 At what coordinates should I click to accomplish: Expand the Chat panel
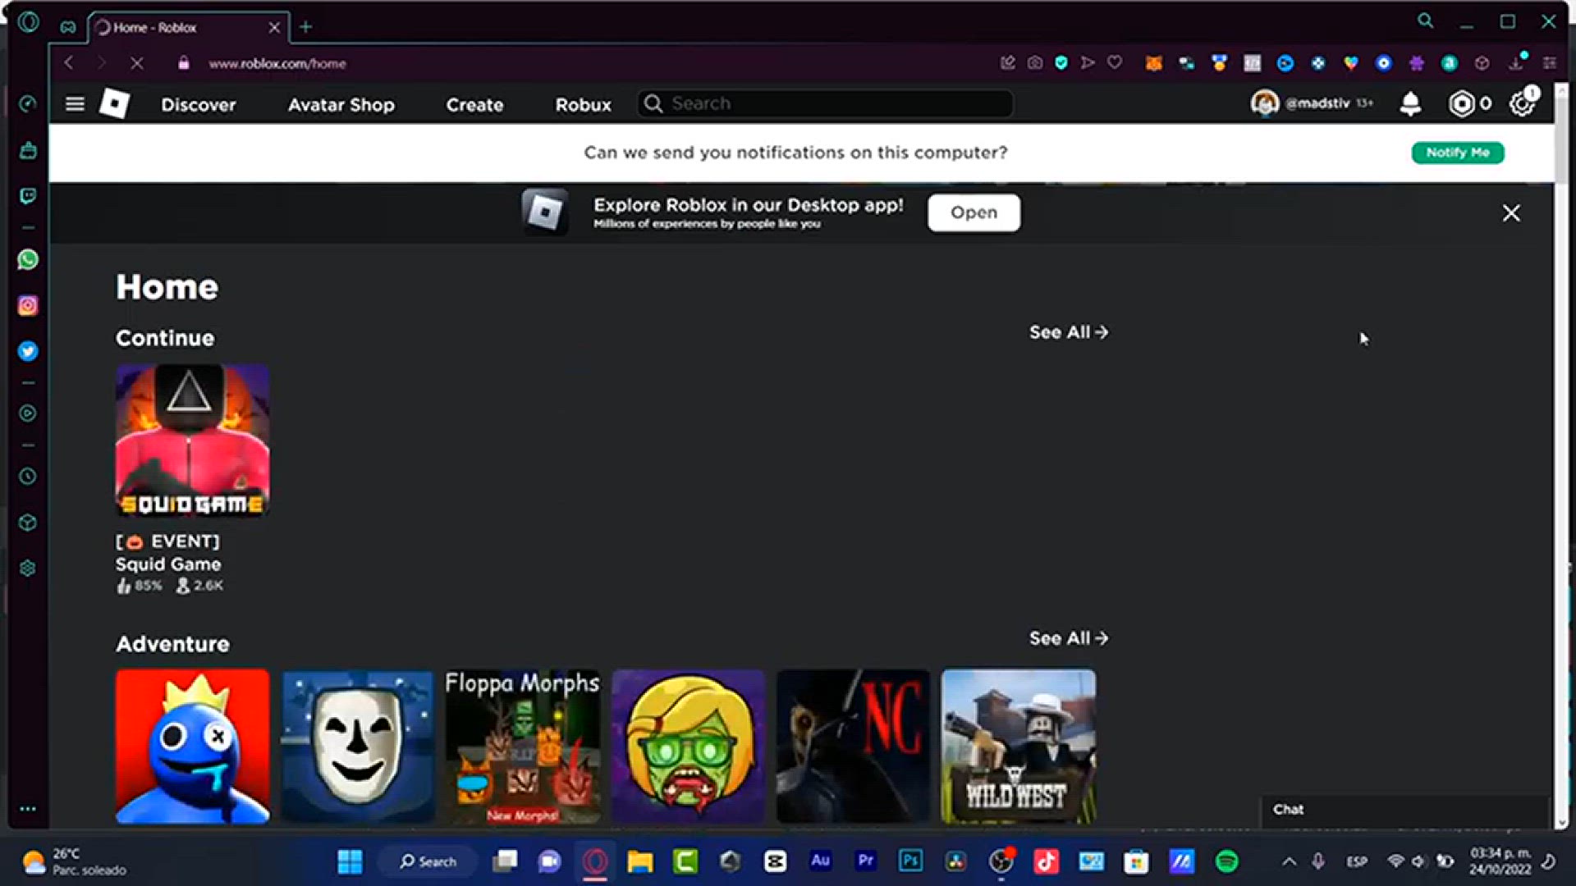pyautogui.click(x=1404, y=810)
